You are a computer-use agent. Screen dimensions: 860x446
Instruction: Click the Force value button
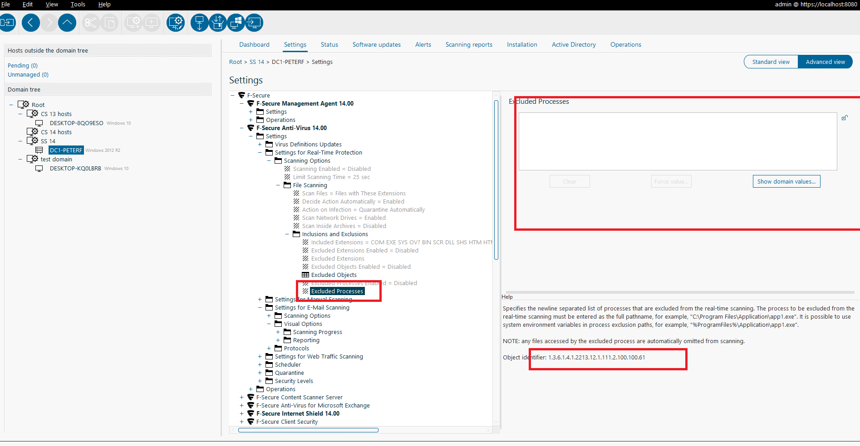[x=671, y=181]
